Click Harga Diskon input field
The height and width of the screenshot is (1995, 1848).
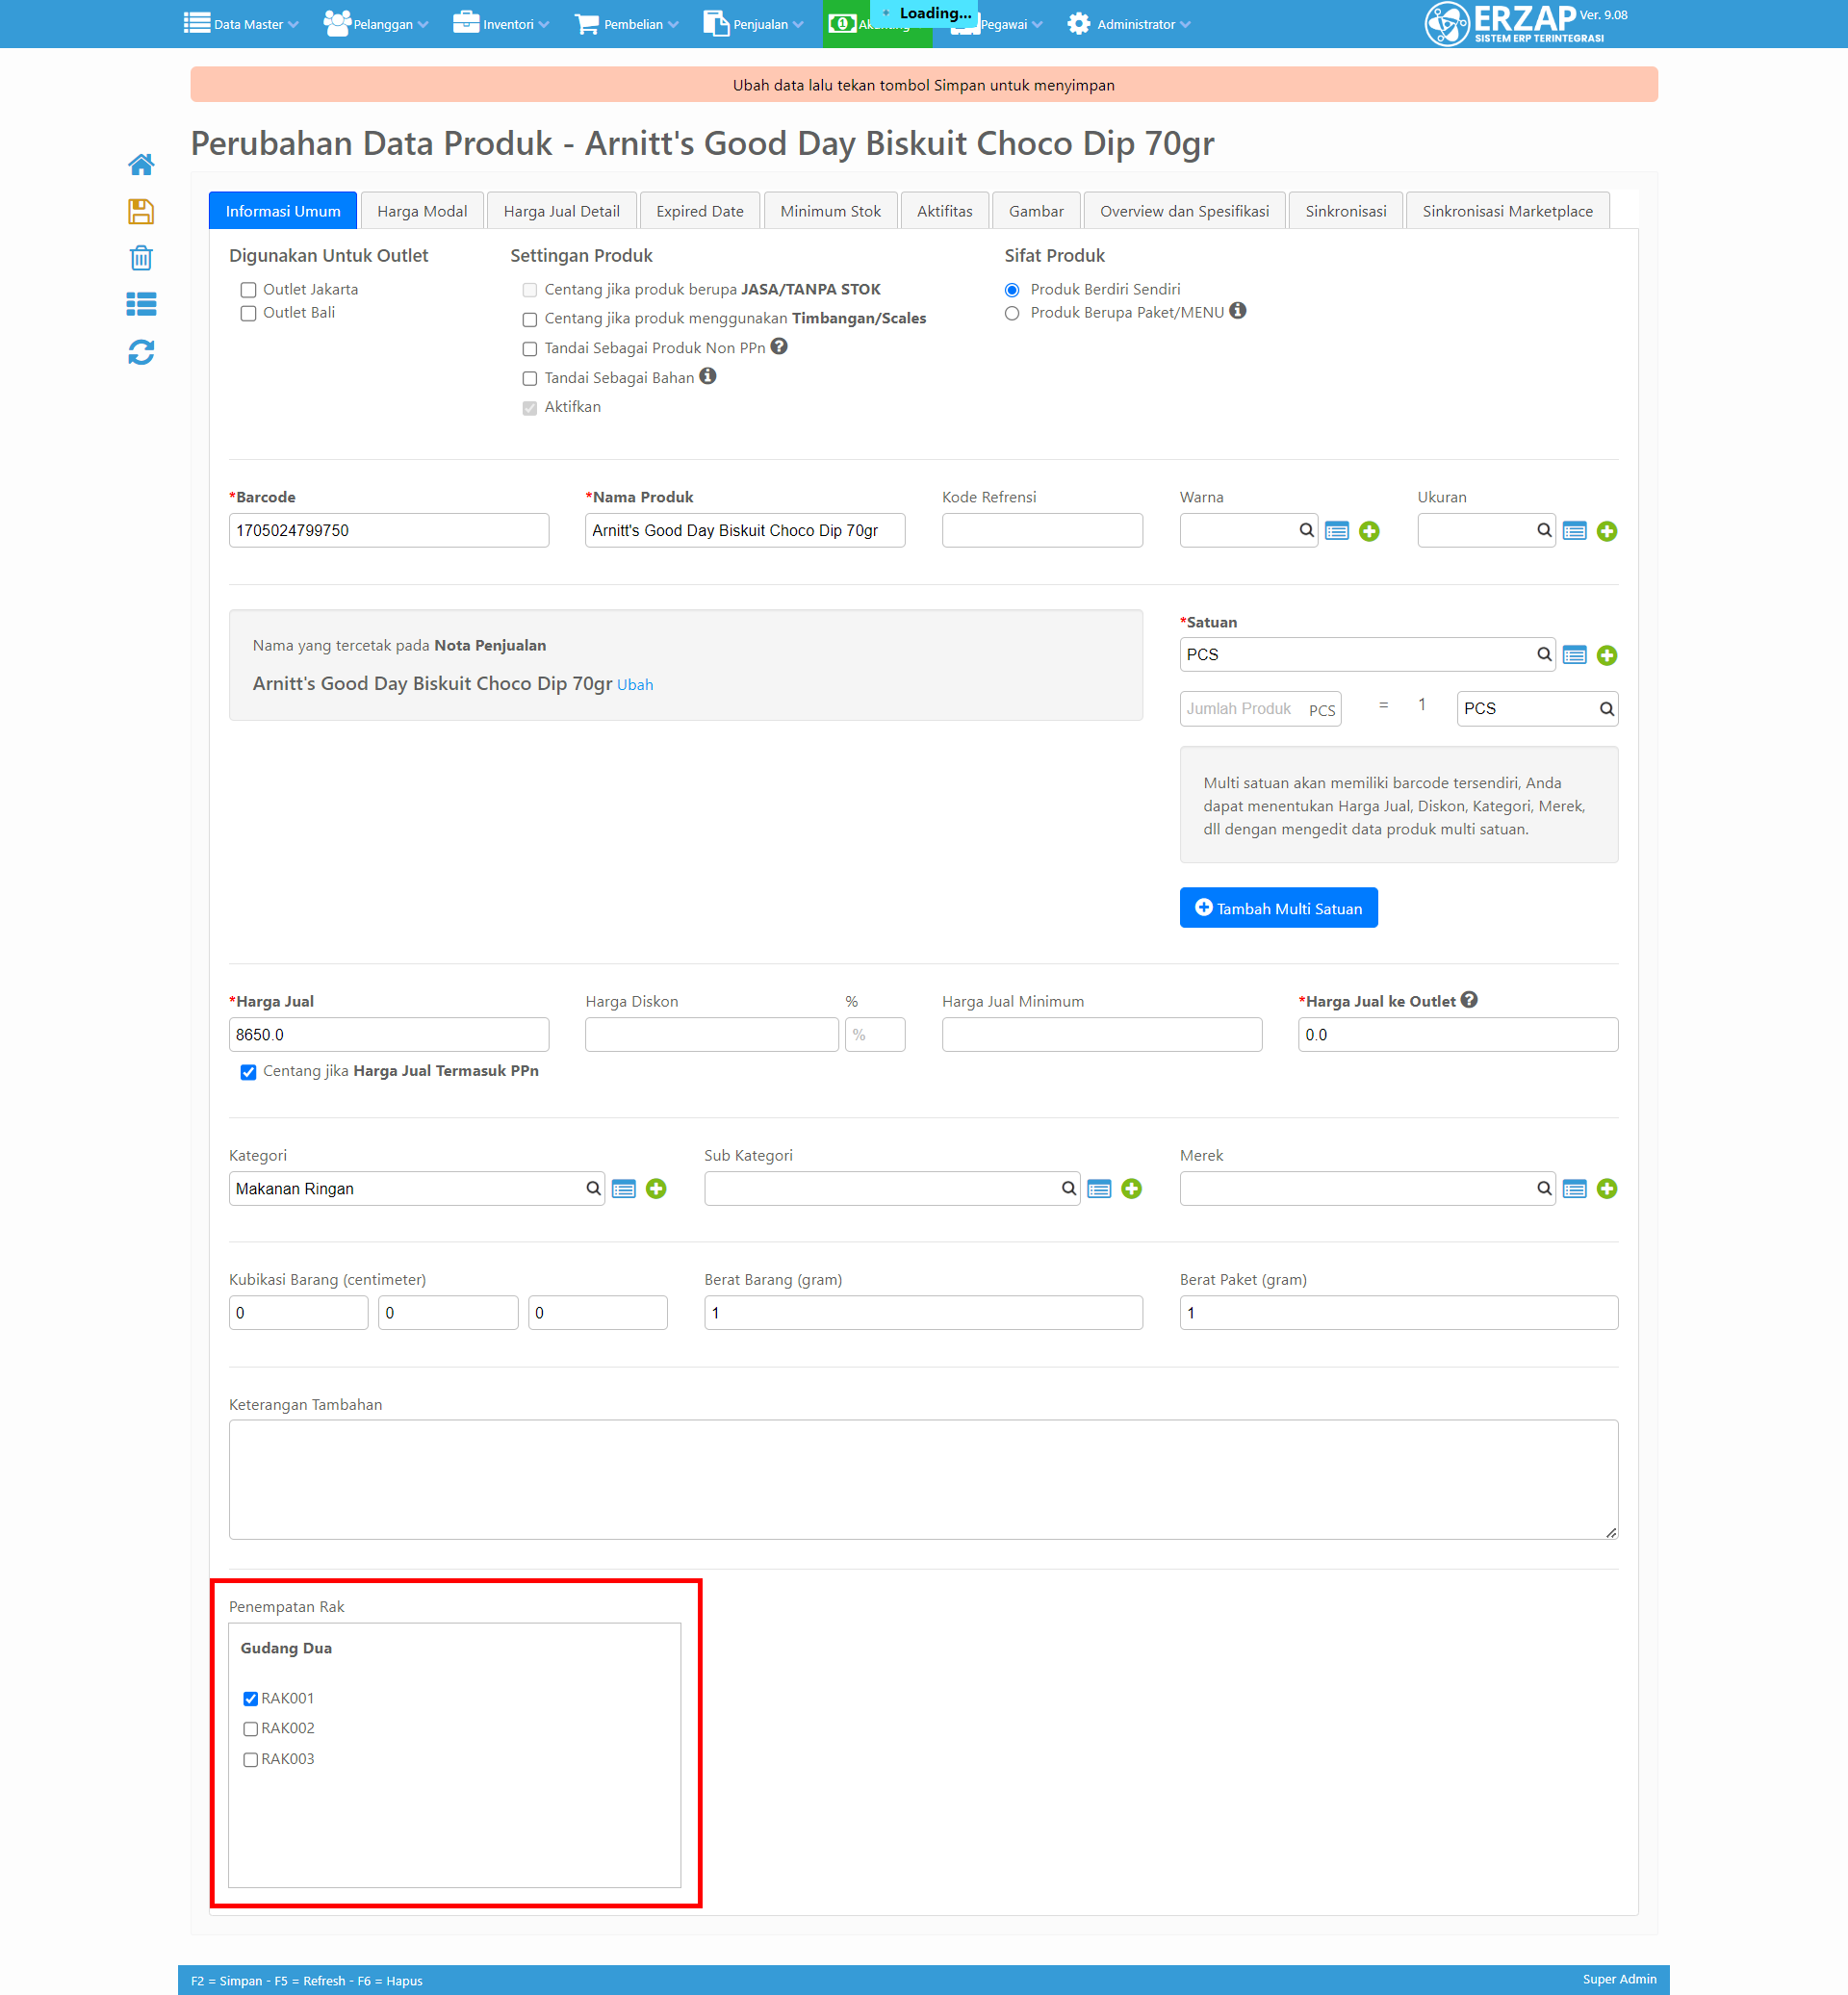point(711,1035)
